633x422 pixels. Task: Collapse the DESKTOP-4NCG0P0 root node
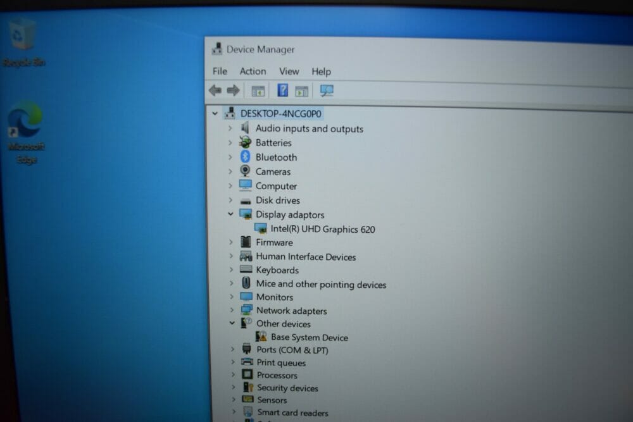click(215, 114)
